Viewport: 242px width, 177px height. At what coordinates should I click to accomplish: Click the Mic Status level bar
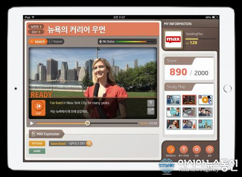(x=135, y=42)
